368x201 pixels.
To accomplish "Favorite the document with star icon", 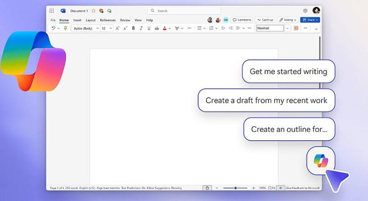I will pos(94,11).
